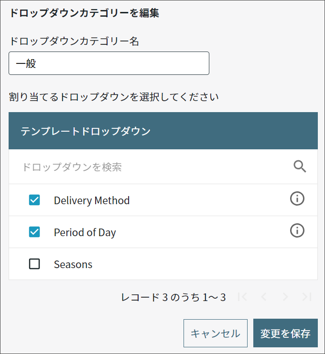Uncheck the Delivery Method checkbox

coord(34,200)
